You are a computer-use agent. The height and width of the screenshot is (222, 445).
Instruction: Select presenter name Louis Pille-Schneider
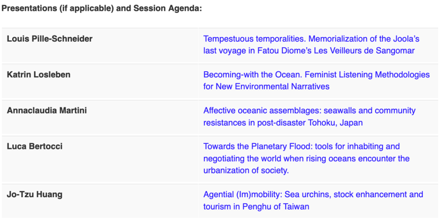click(x=50, y=39)
